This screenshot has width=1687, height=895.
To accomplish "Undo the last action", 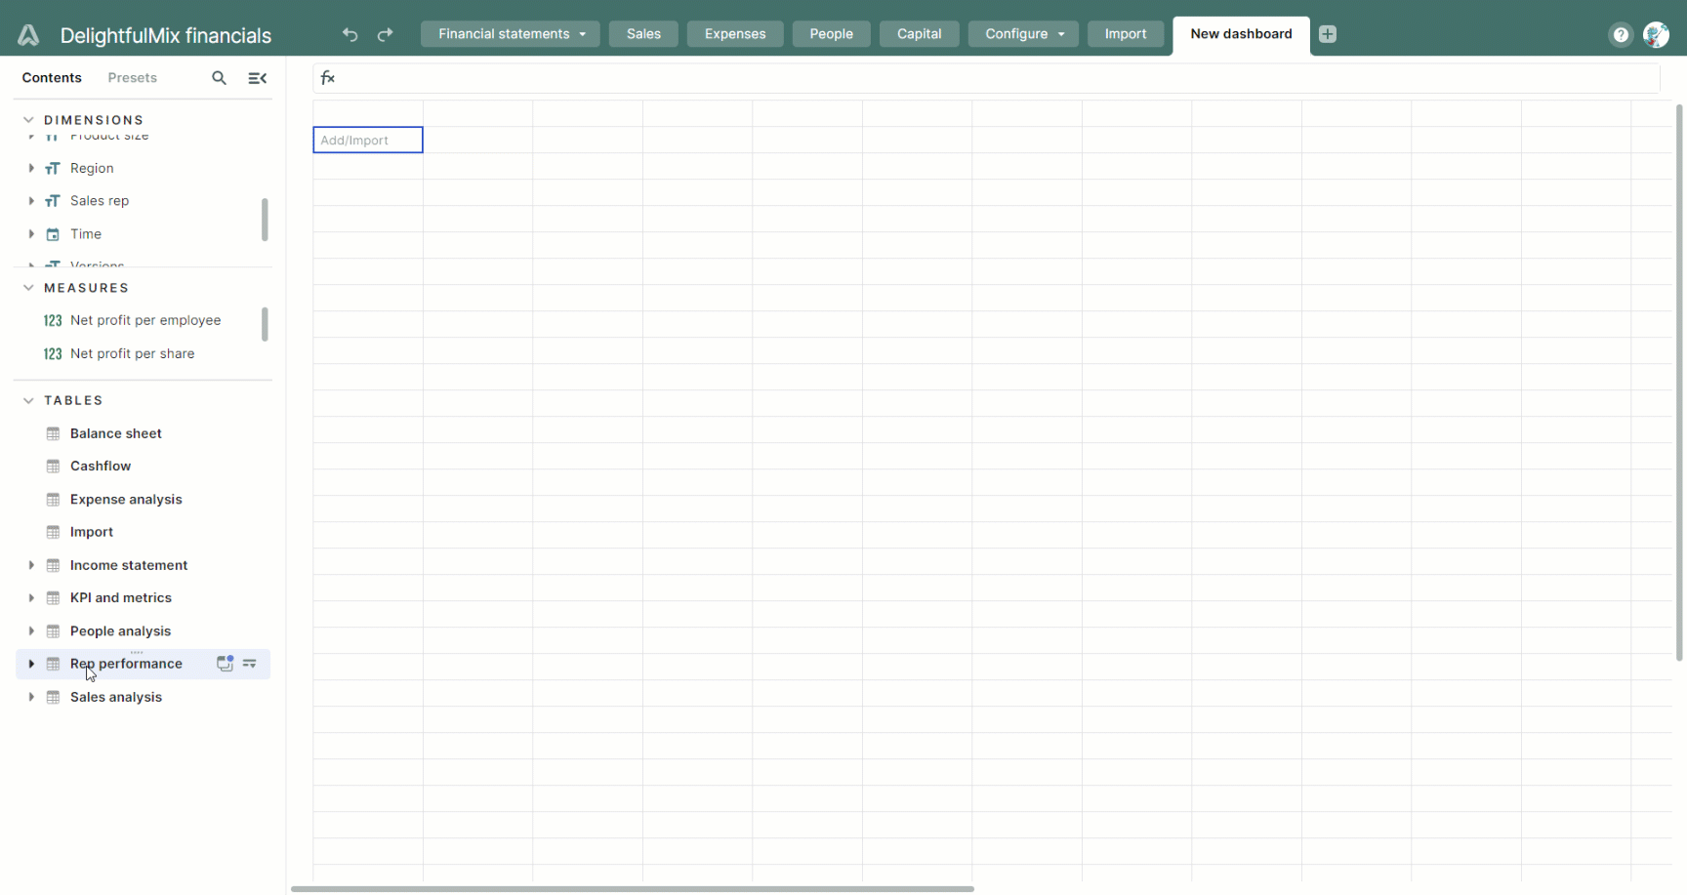I will coord(350,34).
